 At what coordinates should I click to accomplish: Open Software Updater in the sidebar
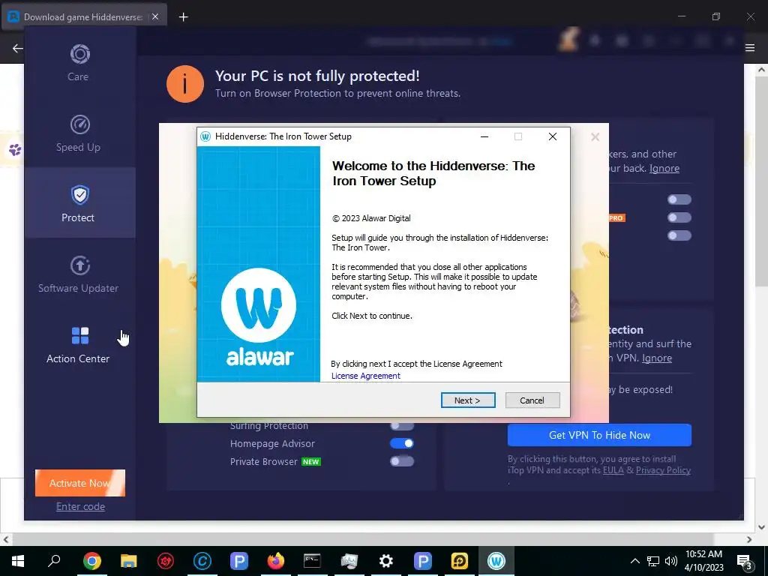pos(79,274)
